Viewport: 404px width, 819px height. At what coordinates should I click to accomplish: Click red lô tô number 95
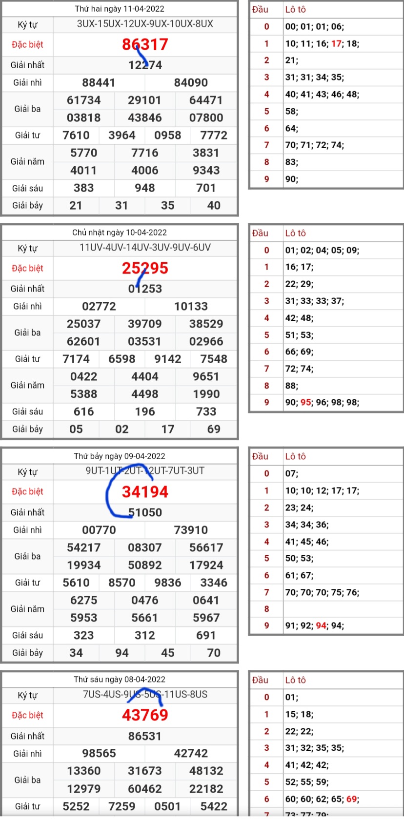306,403
